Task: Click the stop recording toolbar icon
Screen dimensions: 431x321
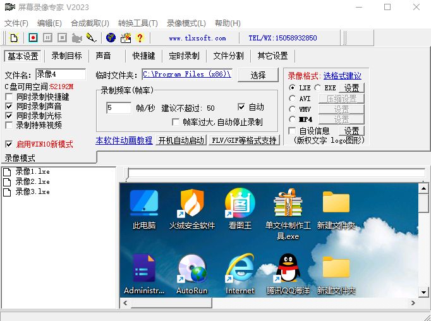Action: pyautogui.click(x=62, y=38)
